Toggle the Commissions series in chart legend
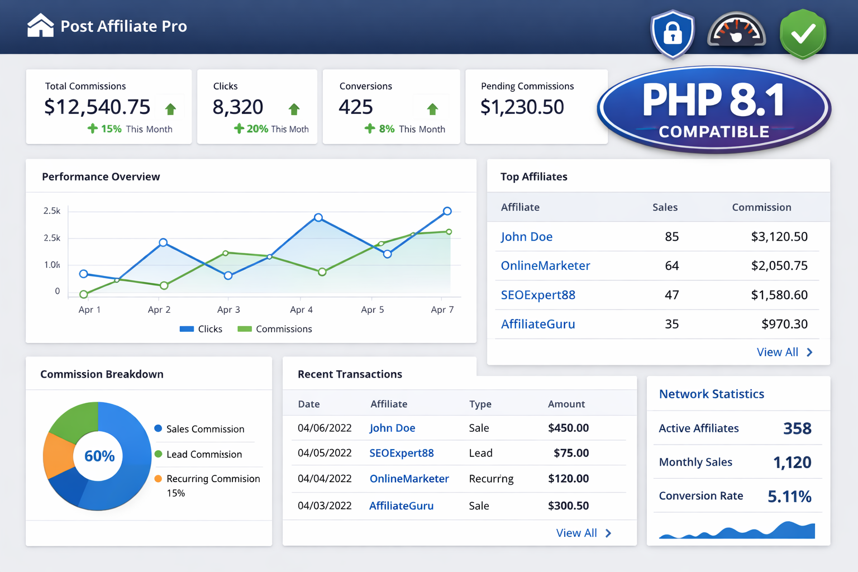Screen dimensions: 858x572 point(274,329)
